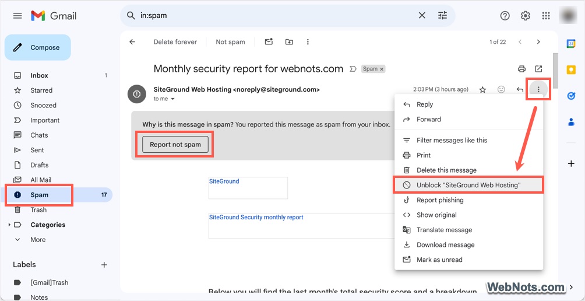Click the Report not spam button
The height and width of the screenshot is (301, 585).
click(175, 145)
